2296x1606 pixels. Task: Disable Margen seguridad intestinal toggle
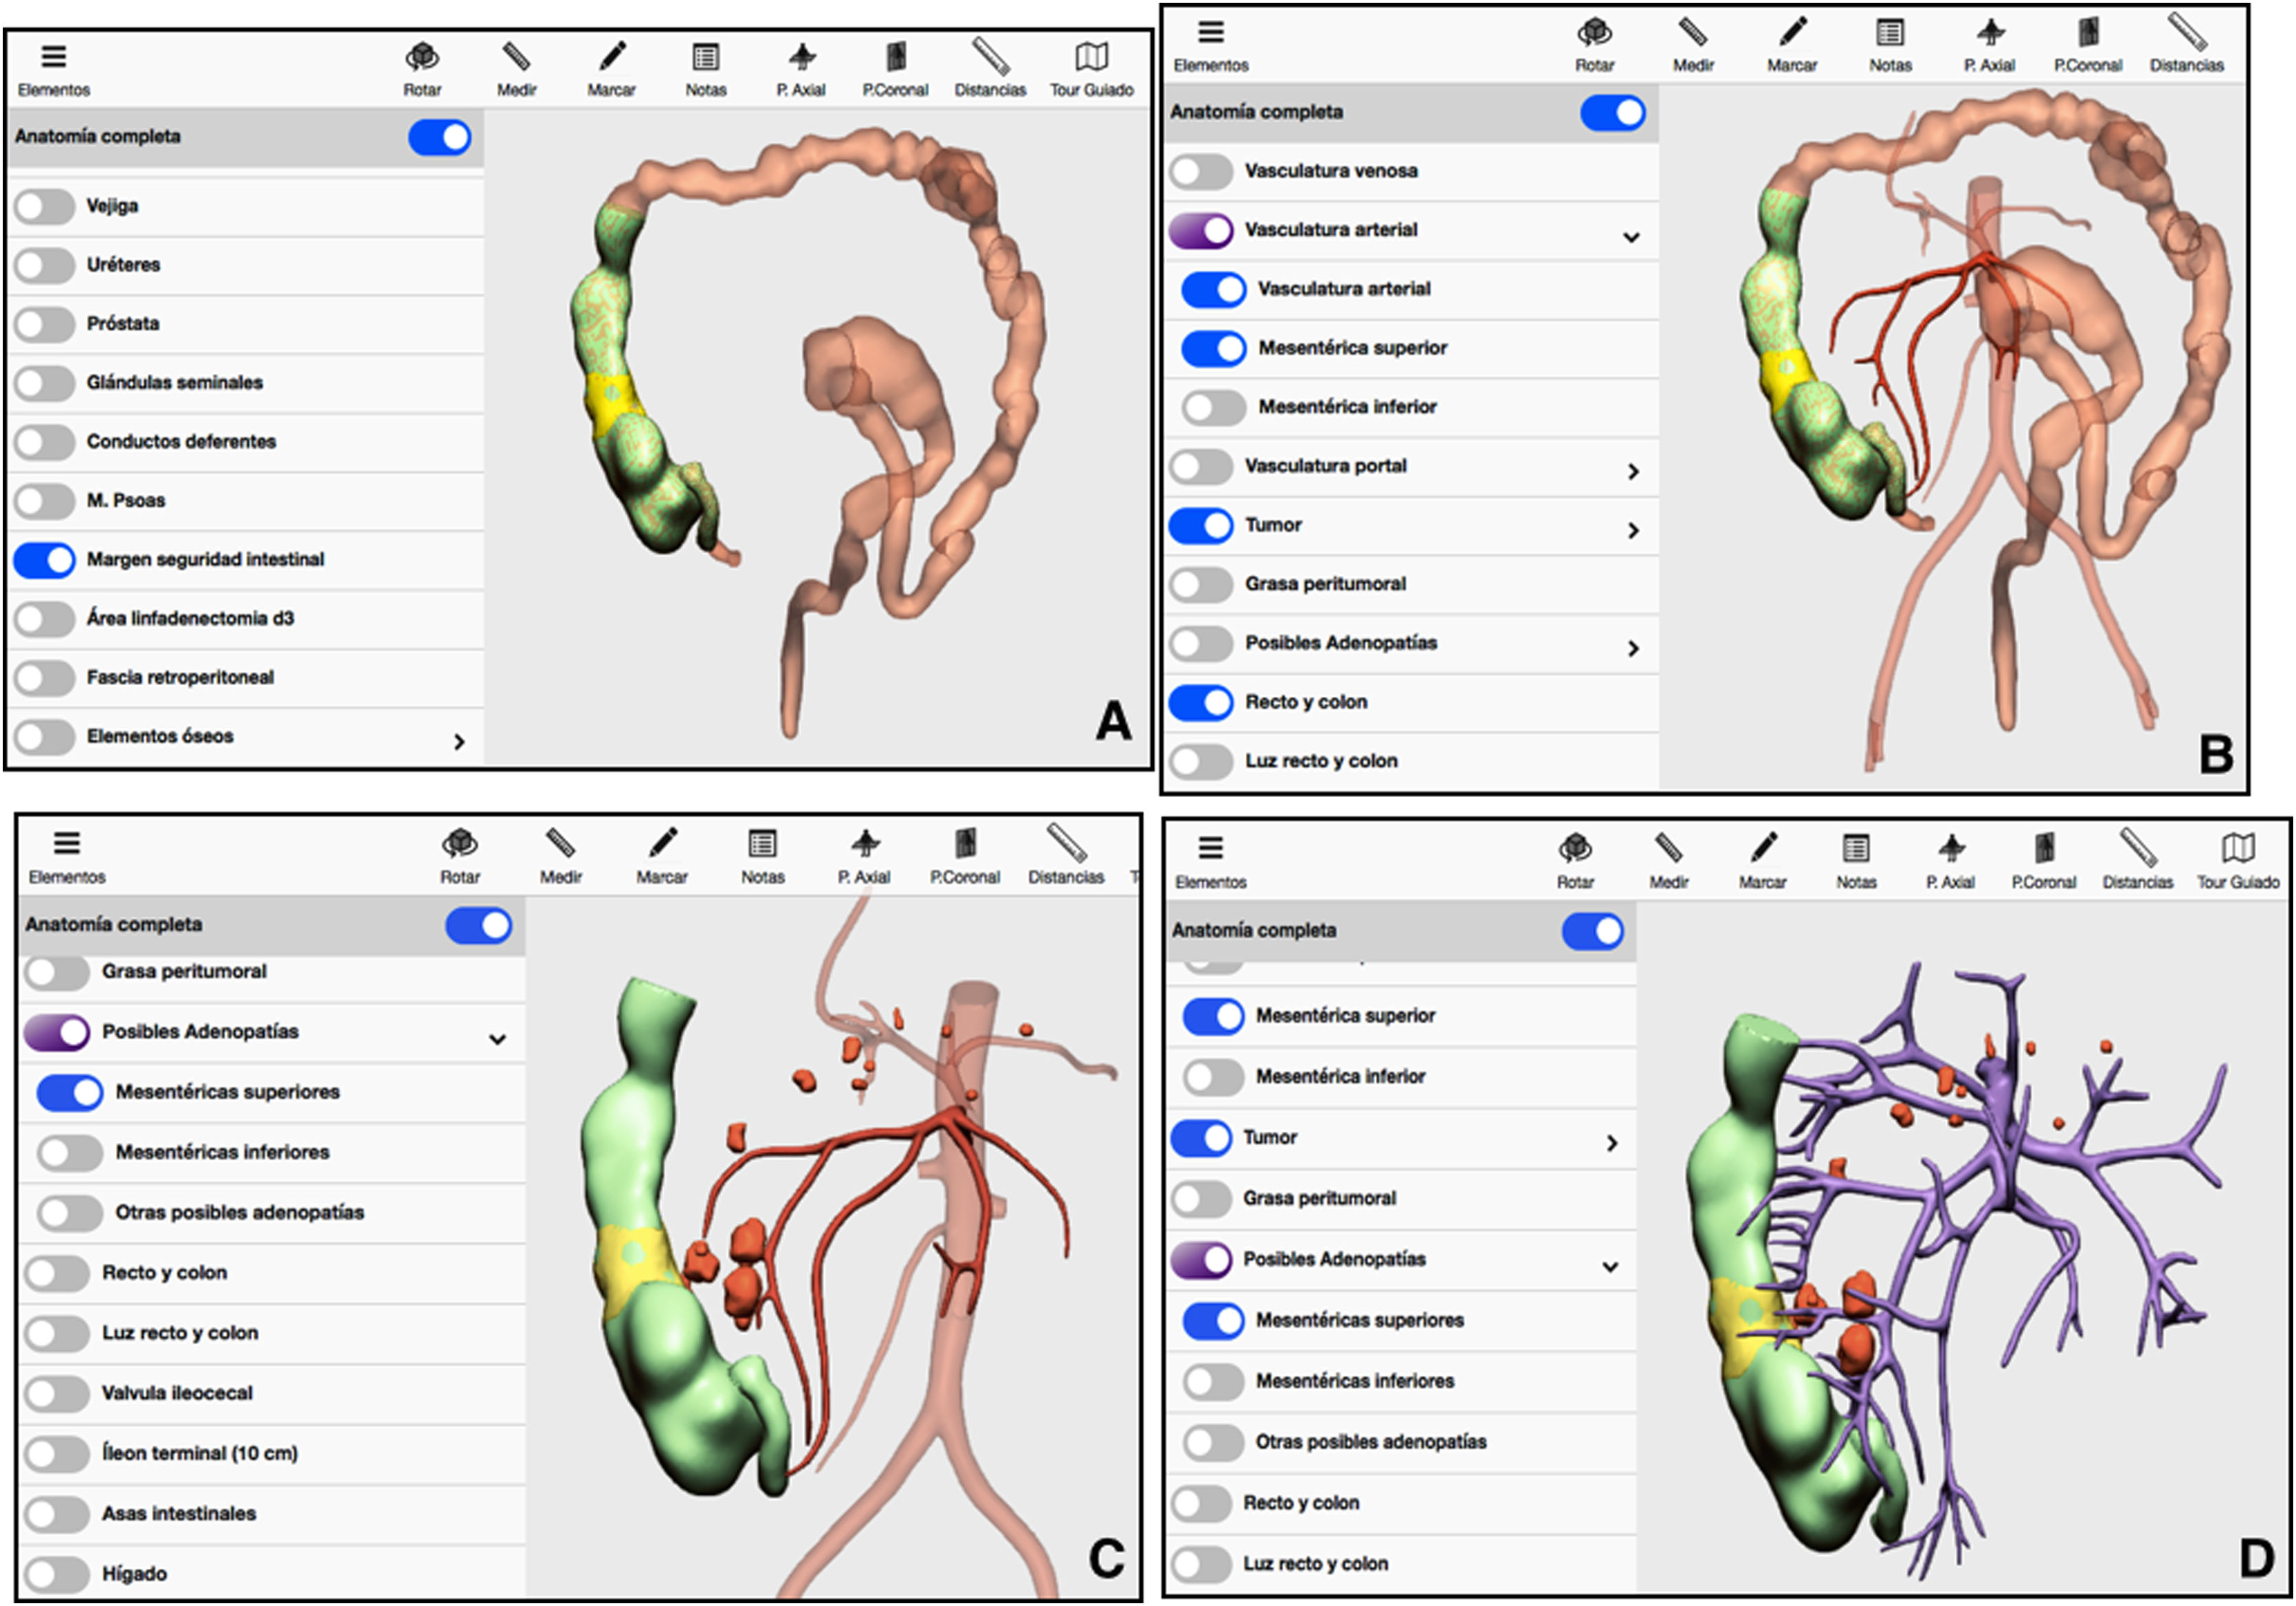45,560
